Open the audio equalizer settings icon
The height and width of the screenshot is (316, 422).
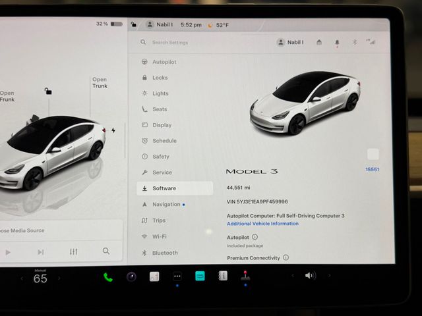tap(73, 251)
